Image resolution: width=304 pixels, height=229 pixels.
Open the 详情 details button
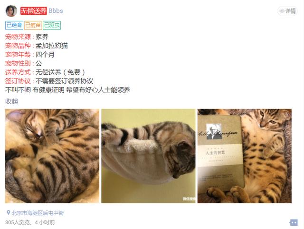point(288,11)
